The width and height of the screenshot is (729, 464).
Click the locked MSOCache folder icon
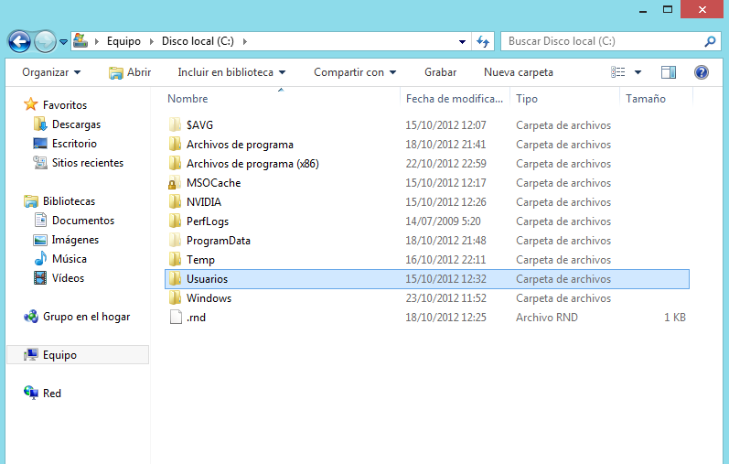175,183
